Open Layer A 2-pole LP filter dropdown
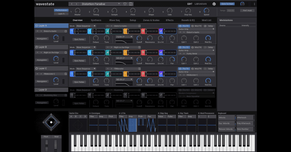The width and height of the screenshot is (291, 152). point(124,37)
